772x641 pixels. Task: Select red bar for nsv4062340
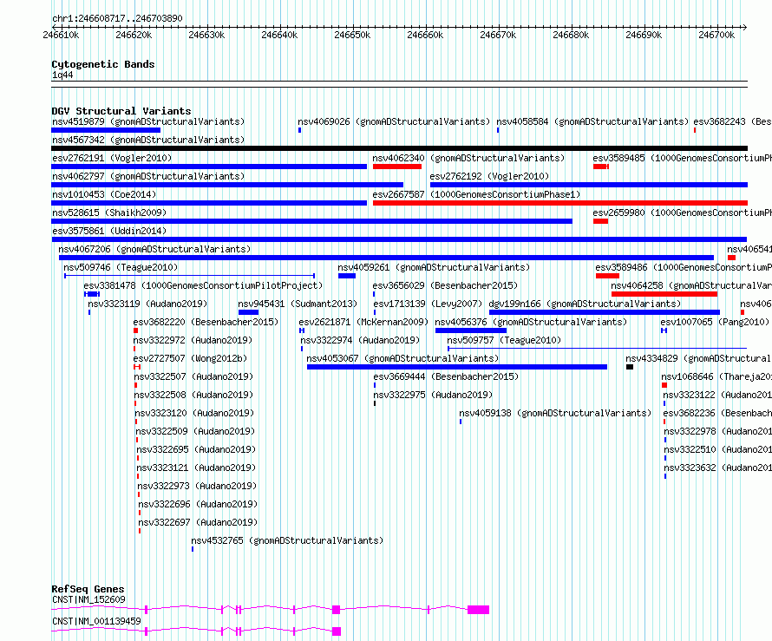(x=397, y=167)
